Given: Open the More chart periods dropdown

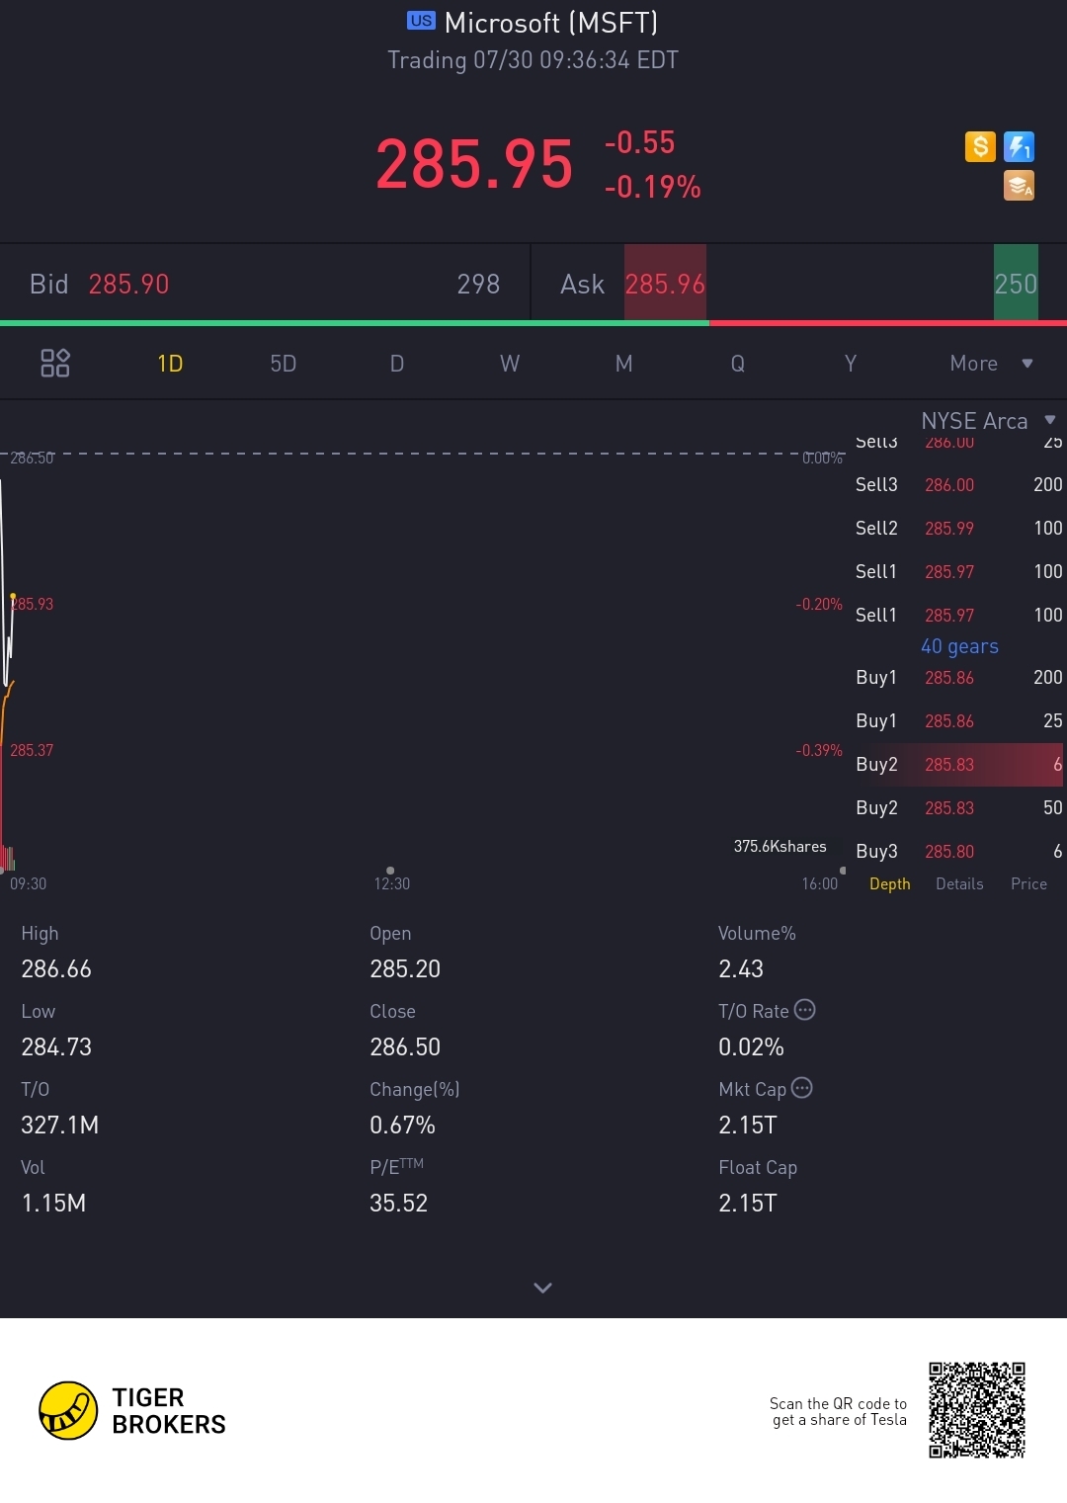Looking at the screenshot, I should coord(991,364).
